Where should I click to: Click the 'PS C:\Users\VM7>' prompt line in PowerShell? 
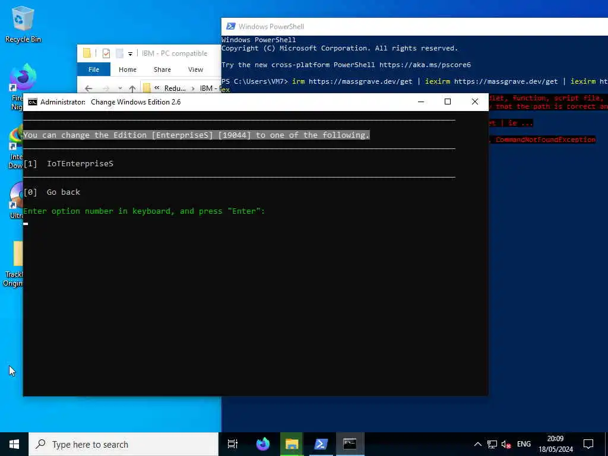coord(254,81)
